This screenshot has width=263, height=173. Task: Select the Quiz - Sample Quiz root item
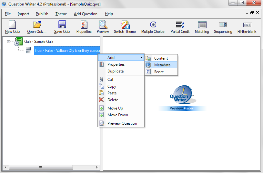pyautogui.click(x=39, y=42)
